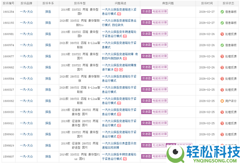240x163 pixels.
Task: Click the green check status icon for complaint 1601254
Action: 222,12
